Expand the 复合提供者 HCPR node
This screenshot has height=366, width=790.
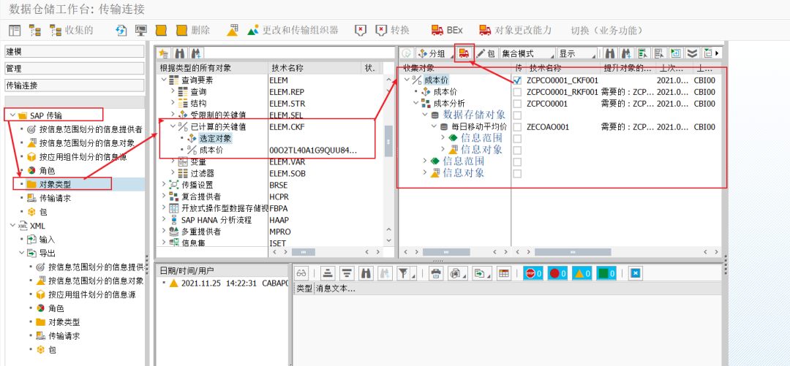pos(163,197)
